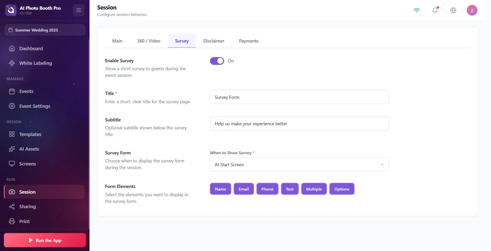491x251 pixels.
Task: Click the Form Elements label text
Action: 120,186
